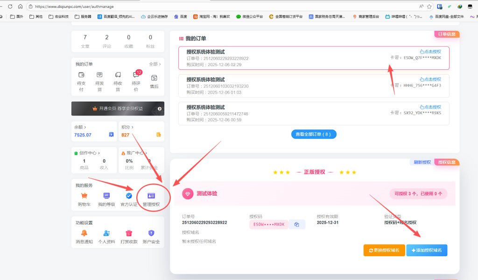Open the 购物车 shopping cart icon
Viewport: 478px width, 280px height.
click(84, 196)
